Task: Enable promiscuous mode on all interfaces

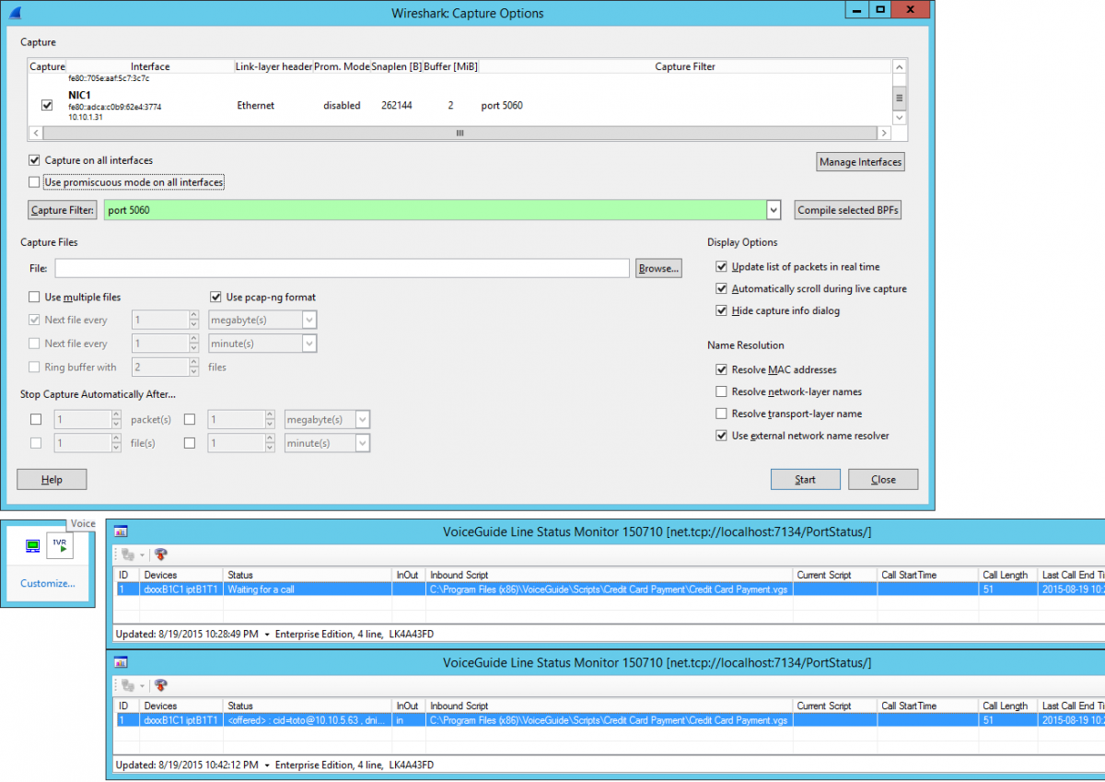Action: point(35,182)
